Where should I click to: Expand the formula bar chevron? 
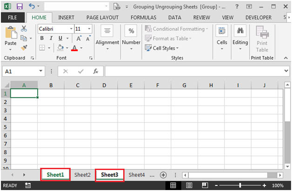286,71
